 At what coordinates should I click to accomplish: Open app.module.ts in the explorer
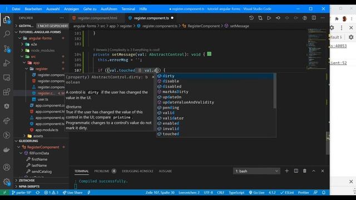point(47,130)
